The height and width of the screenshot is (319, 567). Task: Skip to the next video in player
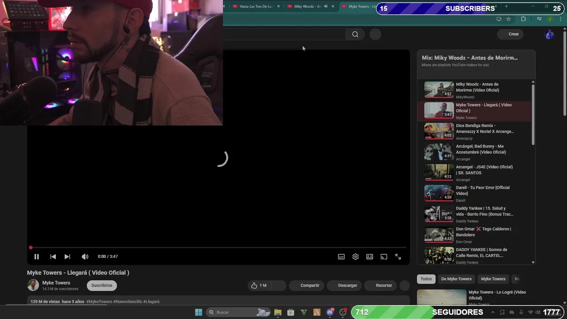[67, 257]
